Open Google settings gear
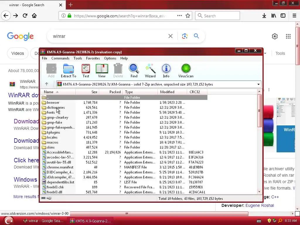300x225 pixels. [275, 36]
